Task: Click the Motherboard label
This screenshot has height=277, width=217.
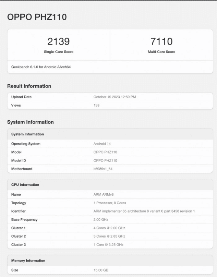Action: (22, 169)
